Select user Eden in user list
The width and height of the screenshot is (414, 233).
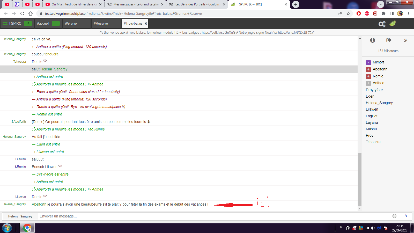[370, 96]
